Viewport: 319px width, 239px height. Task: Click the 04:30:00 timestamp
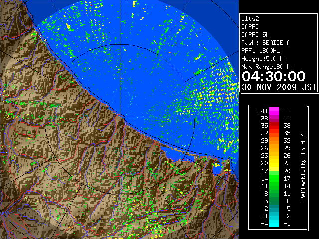(x=274, y=76)
